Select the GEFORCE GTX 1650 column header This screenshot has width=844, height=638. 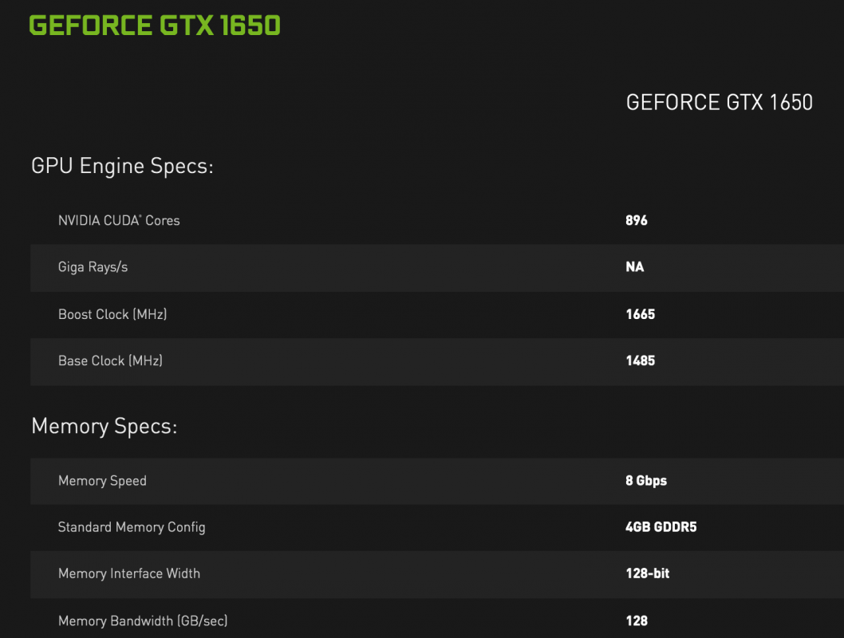click(719, 102)
